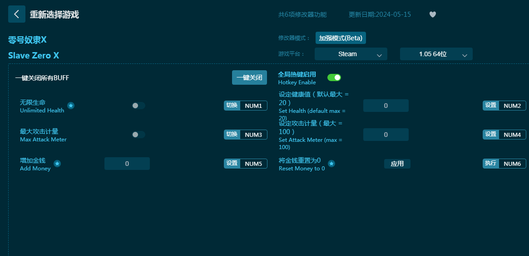
Task: Click the 执行 NUM6 hotkey button
Action: (504, 164)
